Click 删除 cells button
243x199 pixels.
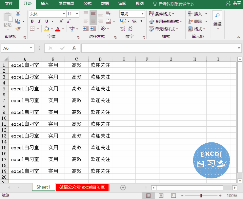click(197, 21)
